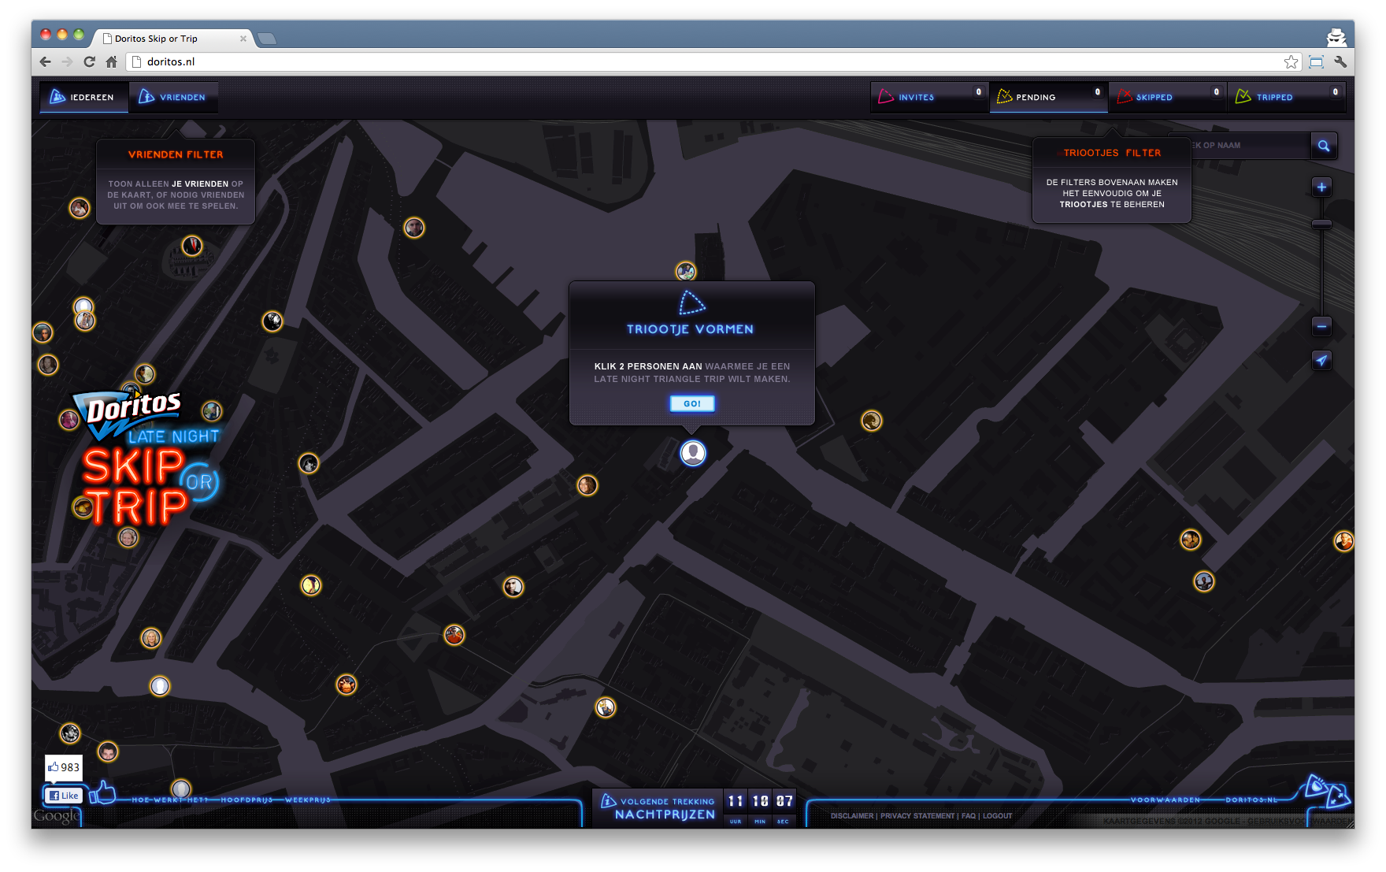Open a new browser tab
Screen dimensions: 1386x872
(267, 38)
